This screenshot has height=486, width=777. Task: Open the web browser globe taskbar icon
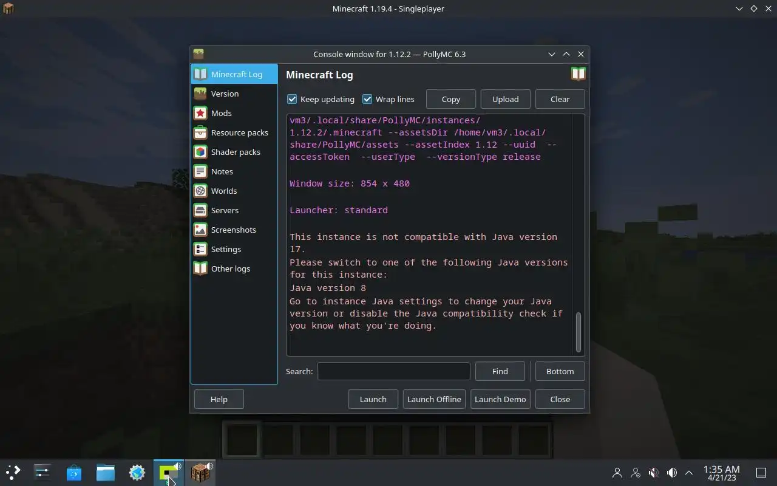point(137,472)
